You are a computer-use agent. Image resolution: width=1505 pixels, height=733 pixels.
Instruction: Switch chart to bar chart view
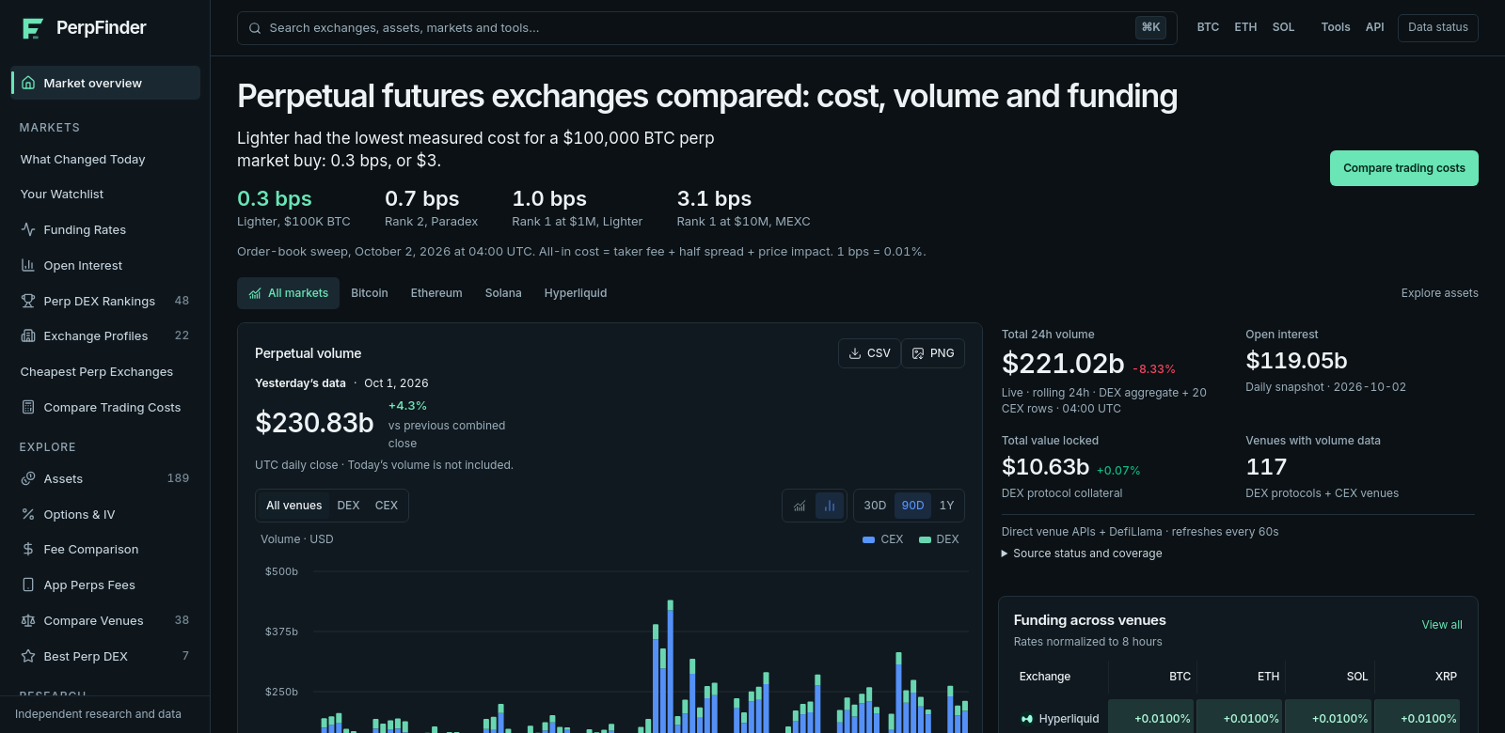830,506
